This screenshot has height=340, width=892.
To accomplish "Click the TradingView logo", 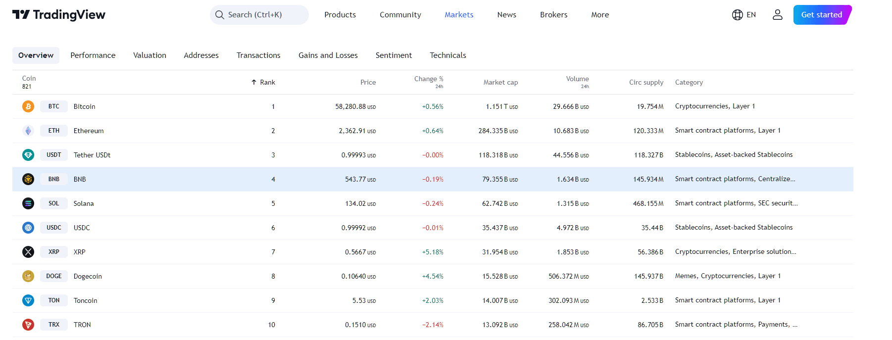I will (x=58, y=15).
